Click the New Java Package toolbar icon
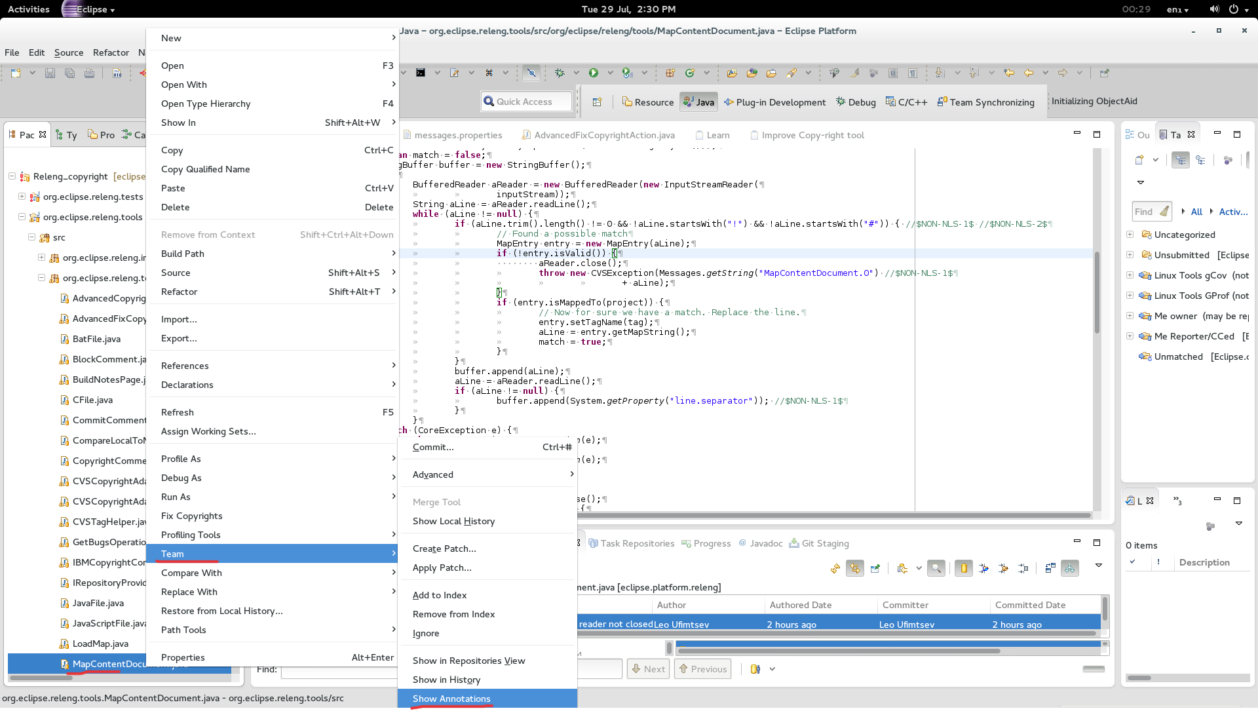1258x713 pixels. [670, 73]
